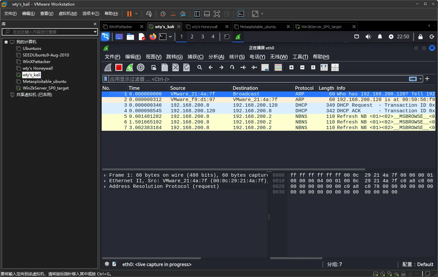Image resolution: width=438 pixels, height=277 pixels.
Task: Open capture options gear icon
Action: (x=141, y=67)
